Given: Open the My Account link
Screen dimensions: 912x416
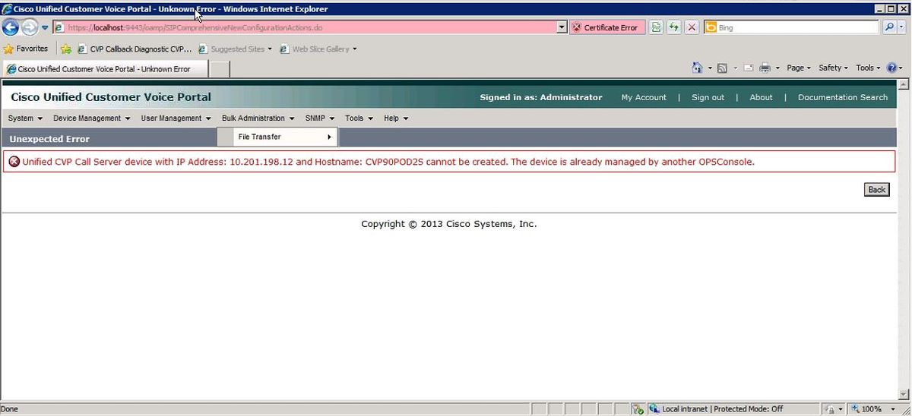Looking at the screenshot, I should point(644,97).
